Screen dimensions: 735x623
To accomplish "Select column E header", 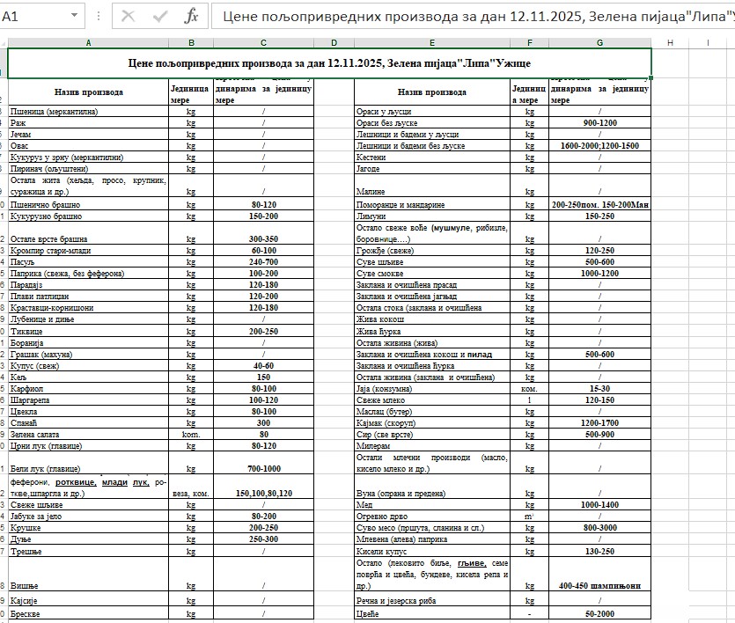I will 431,42.
